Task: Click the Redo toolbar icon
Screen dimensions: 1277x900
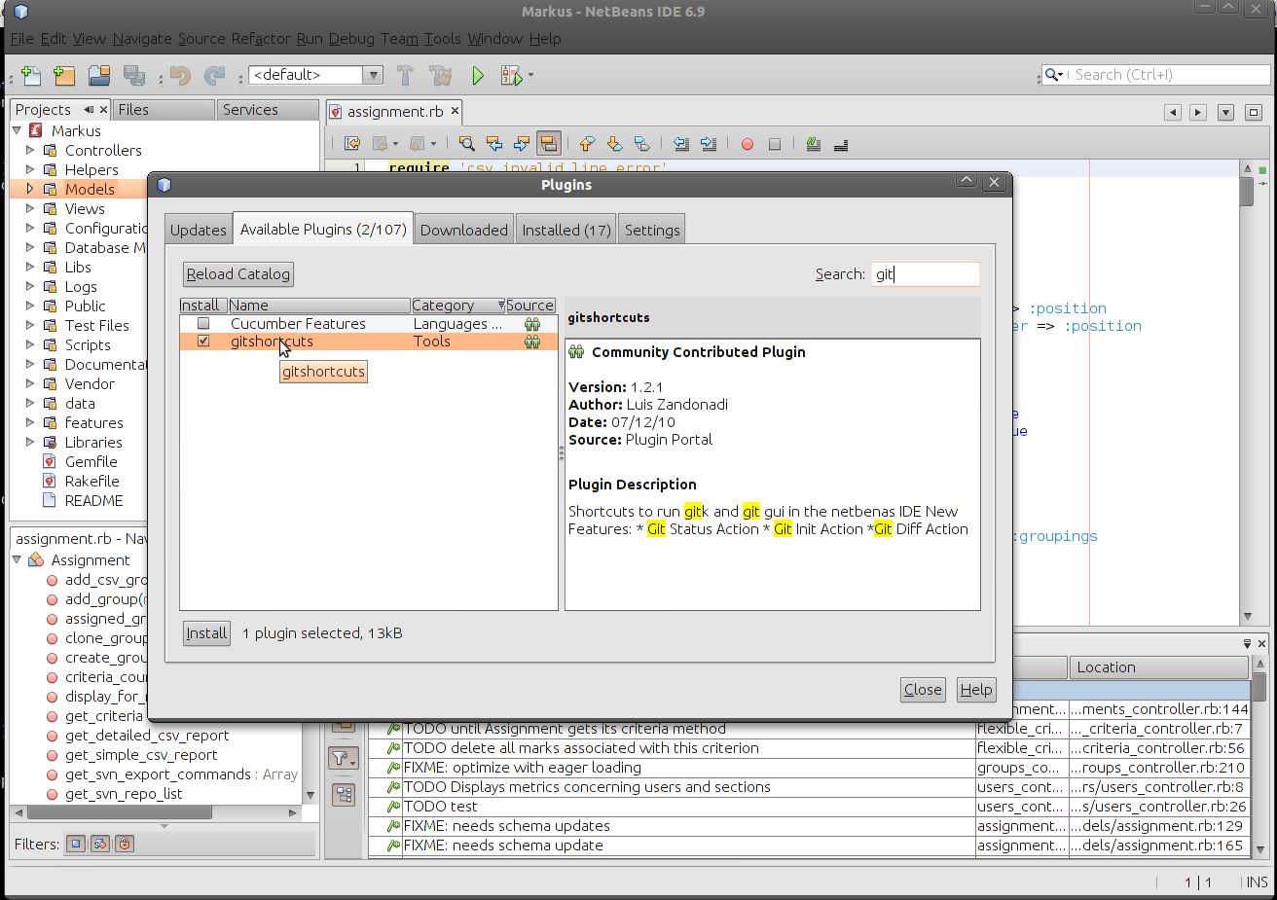Action: tap(214, 75)
